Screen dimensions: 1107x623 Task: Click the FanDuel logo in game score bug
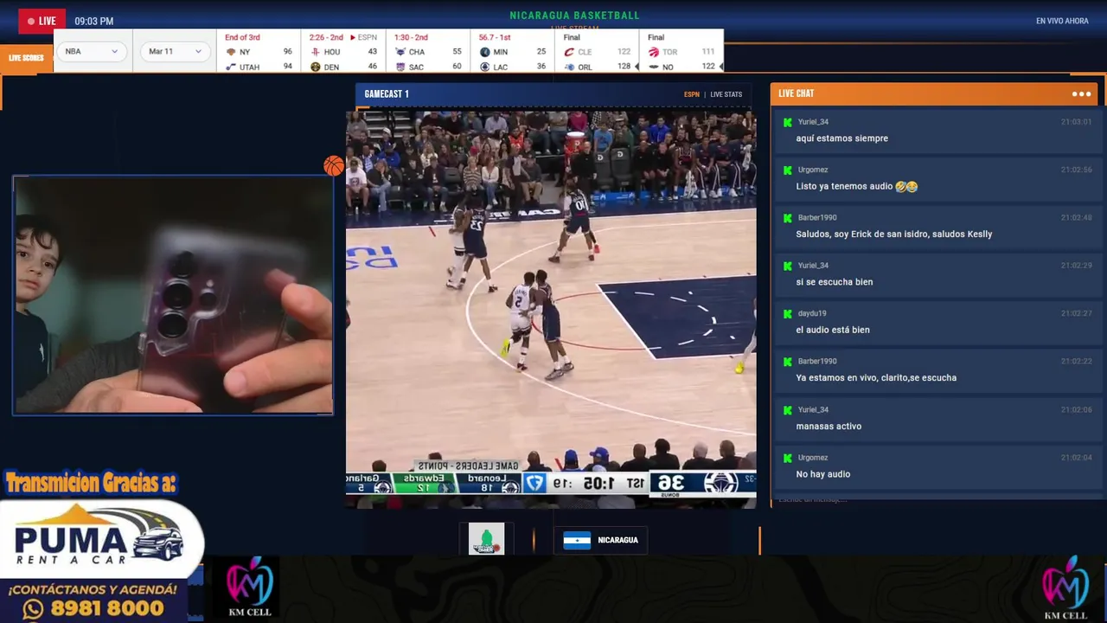535,483
